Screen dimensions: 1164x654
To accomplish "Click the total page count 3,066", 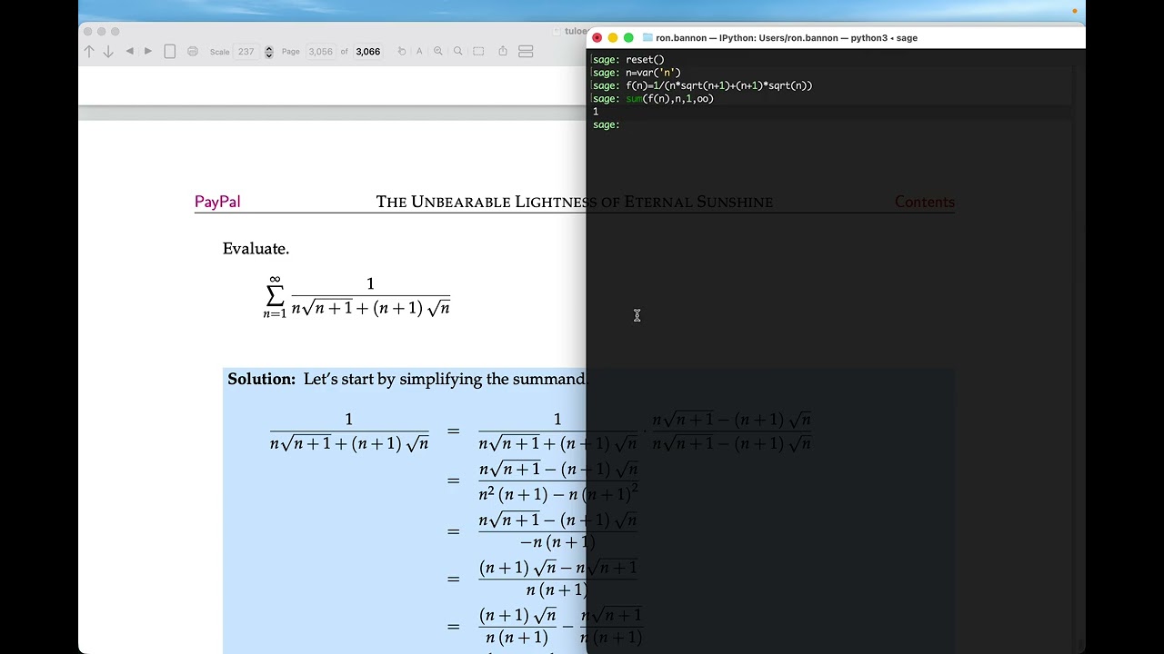I will [368, 52].
